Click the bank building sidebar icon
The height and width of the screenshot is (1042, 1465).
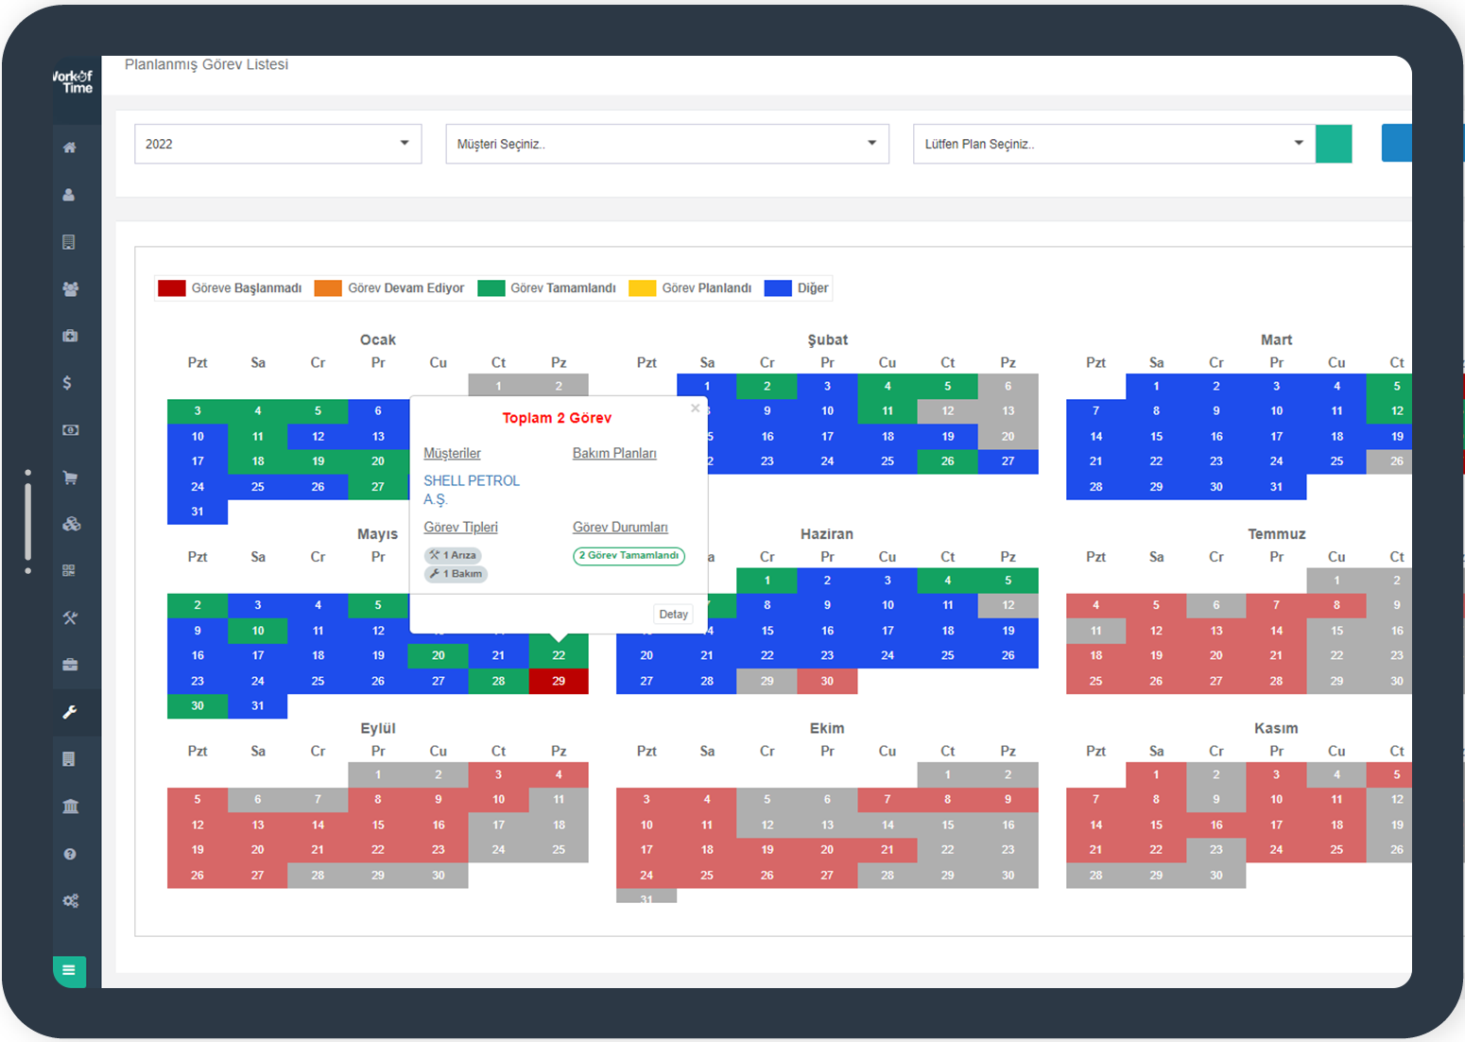[x=70, y=807]
